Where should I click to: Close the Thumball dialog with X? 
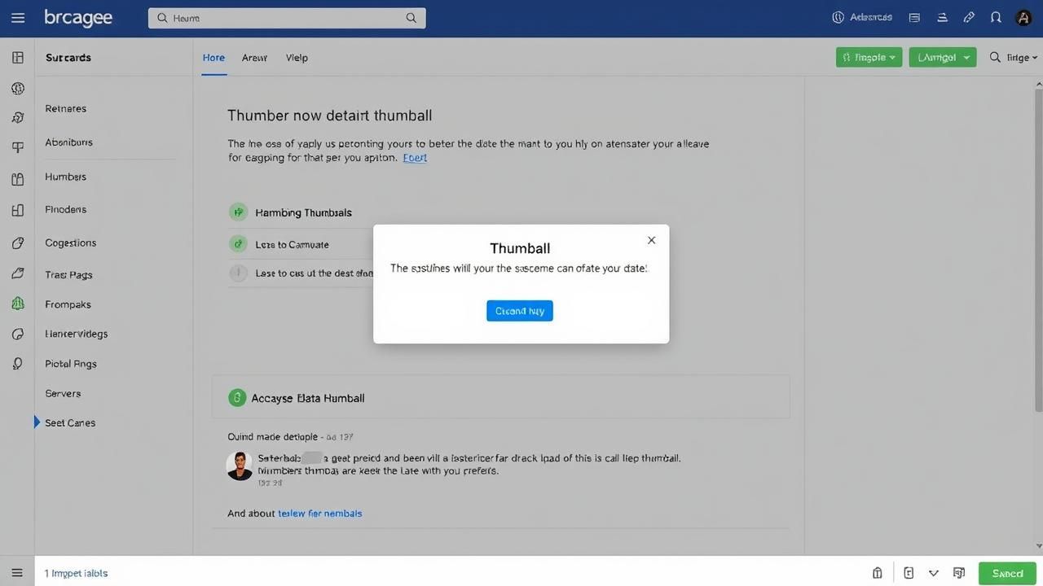(651, 240)
